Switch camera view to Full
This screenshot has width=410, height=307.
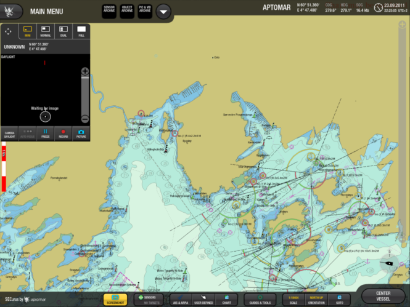click(81, 31)
